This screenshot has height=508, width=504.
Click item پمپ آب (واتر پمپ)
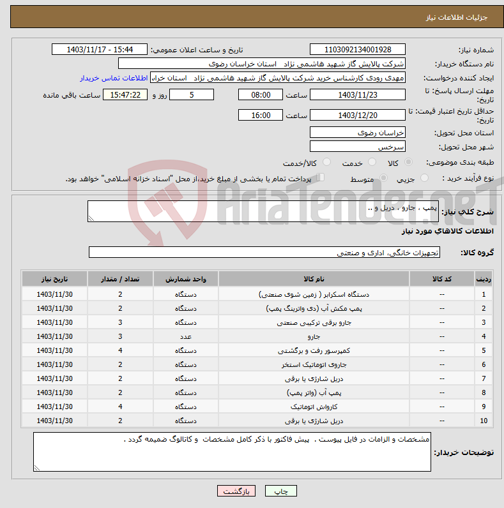[314, 392]
